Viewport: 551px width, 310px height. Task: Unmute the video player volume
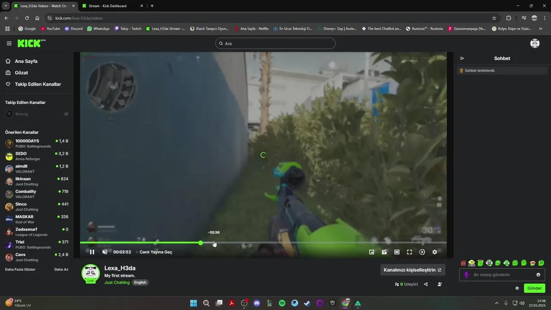pyautogui.click(x=105, y=252)
